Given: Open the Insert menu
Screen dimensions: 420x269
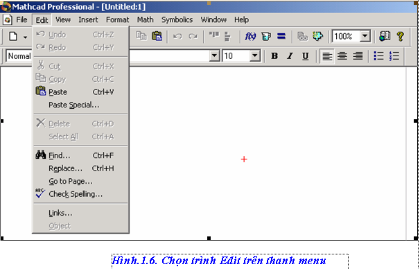Looking at the screenshot, I should tap(88, 20).
